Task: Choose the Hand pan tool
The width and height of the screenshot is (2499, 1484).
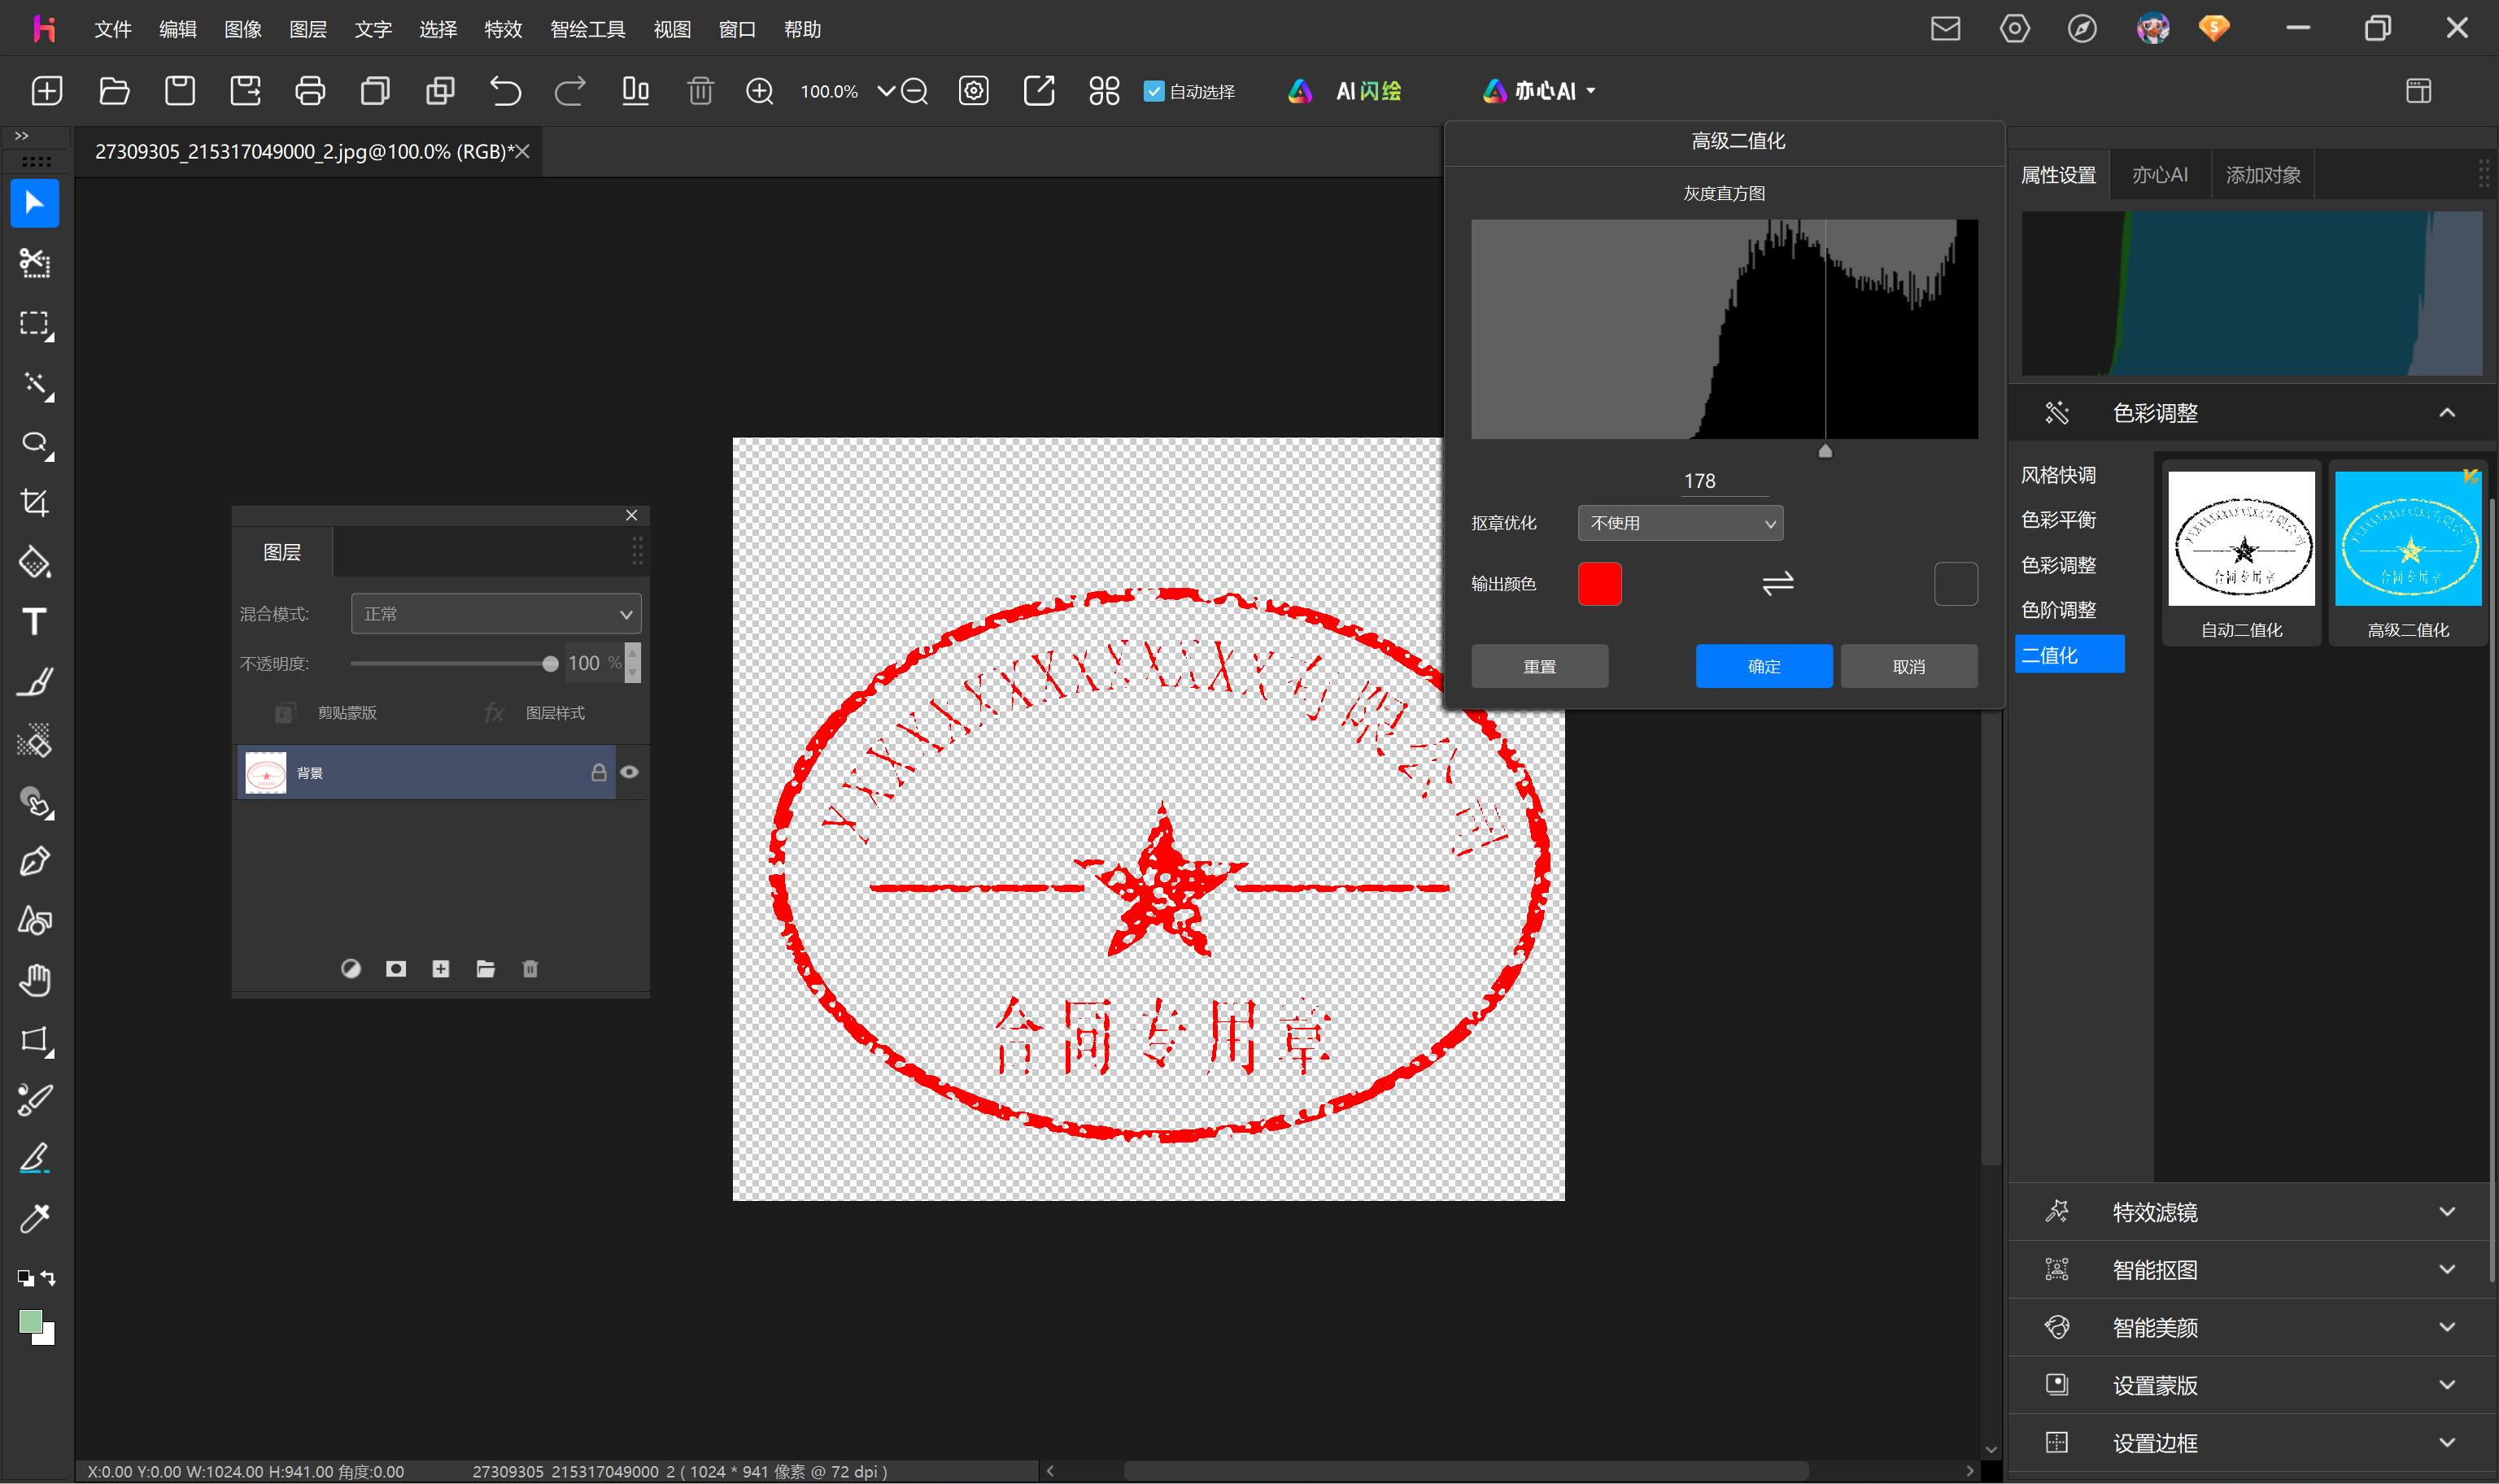Action: click(x=35, y=980)
